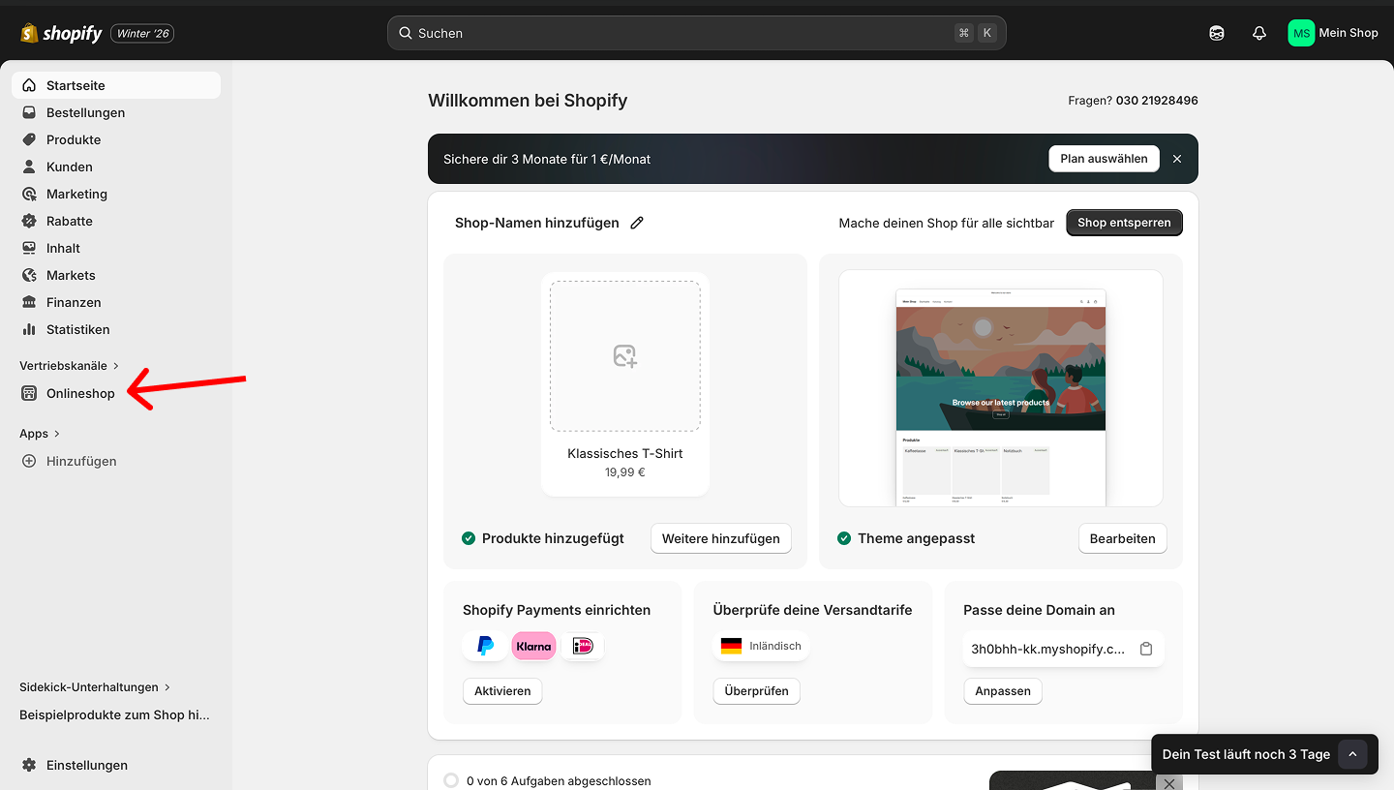The height and width of the screenshot is (790, 1394).
Task: Click the Onlineshop storefront icon
Action: [x=29, y=393]
